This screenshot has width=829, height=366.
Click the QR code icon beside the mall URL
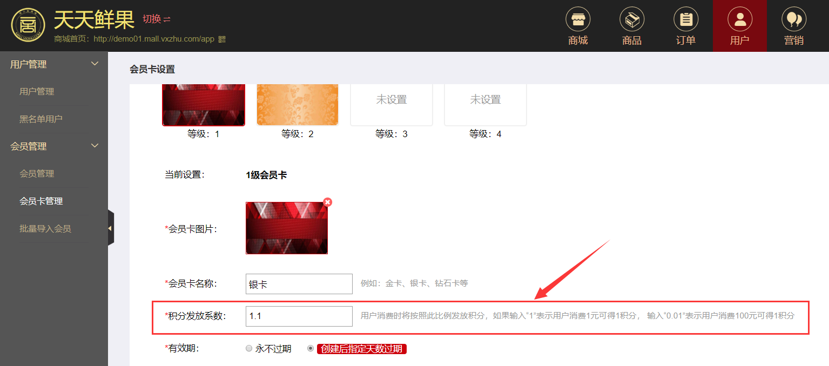(x=221, y=39)
